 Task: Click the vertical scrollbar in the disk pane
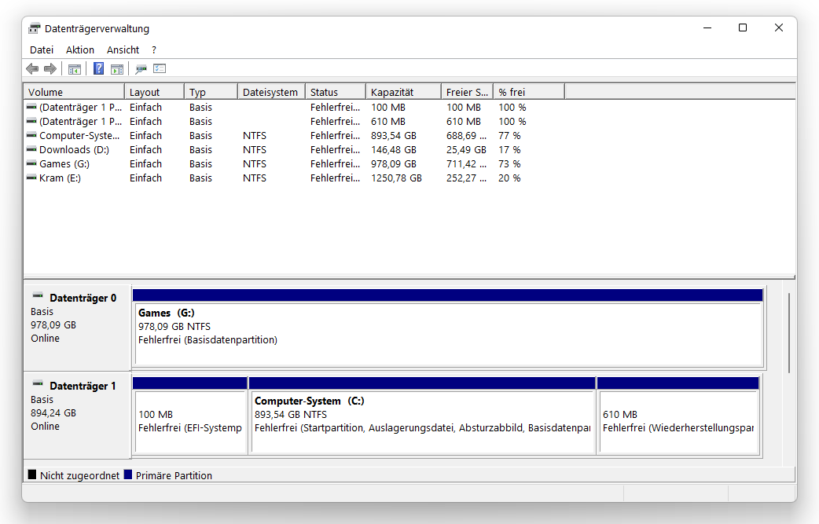coord(788,333)
